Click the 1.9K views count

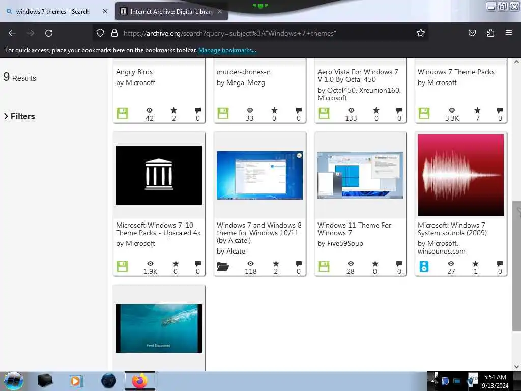[x=150, y=271]
